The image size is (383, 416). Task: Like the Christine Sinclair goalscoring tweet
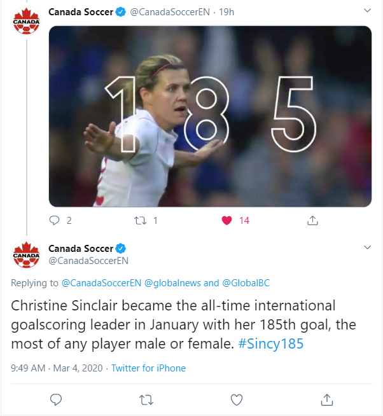pos(237,399)
